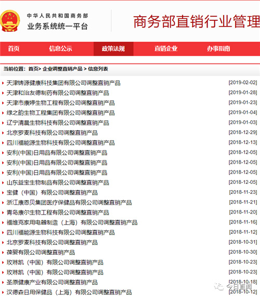The height and width of the screenshot is (298, 260).
Task: Open the 首页 navigation tab
Action: (14, 48)
